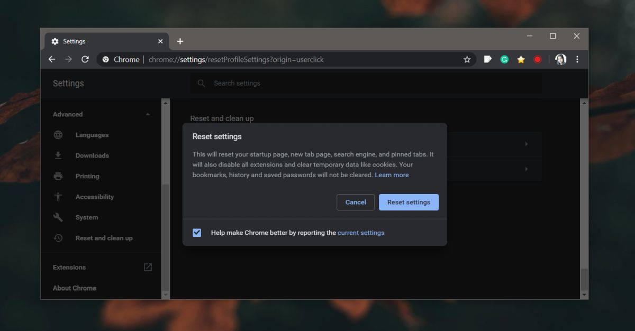Cancel the reset dialog
635x331 pixels.
pyautogui.click(x=356, y=202)
